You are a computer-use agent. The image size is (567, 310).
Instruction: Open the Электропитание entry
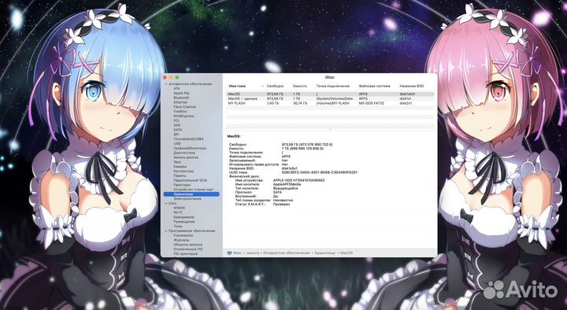(187, 199)
